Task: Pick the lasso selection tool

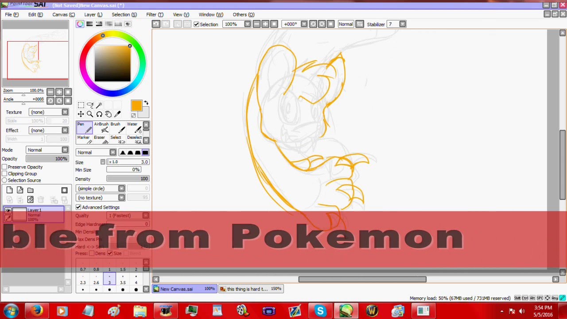Action: [90, 105]
